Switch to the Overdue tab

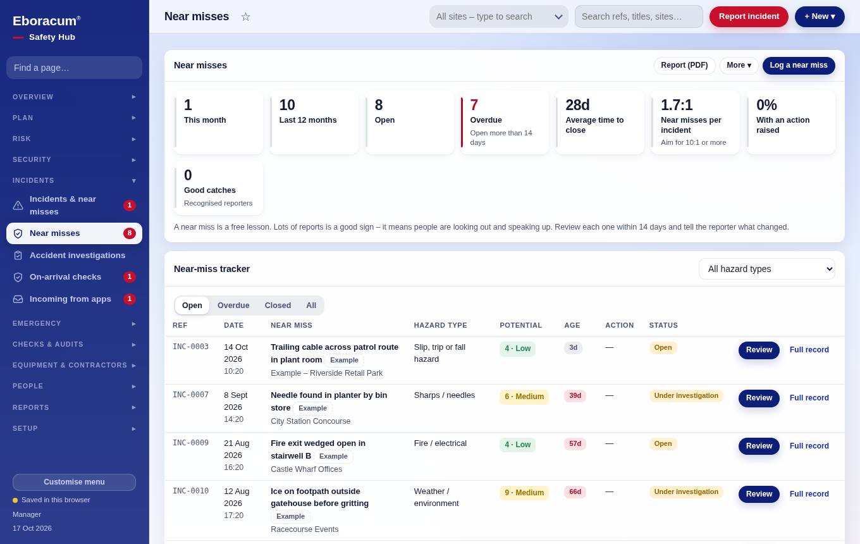click(x=233, y=306)
